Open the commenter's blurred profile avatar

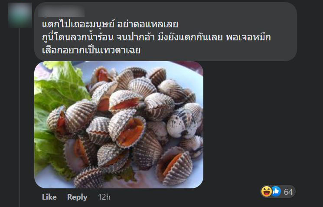[20, 15]
